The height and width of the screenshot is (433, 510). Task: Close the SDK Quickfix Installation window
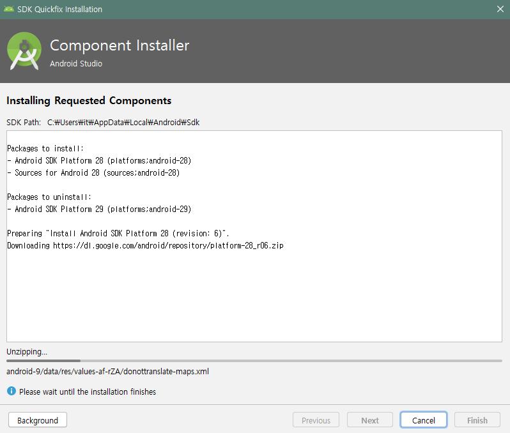point(500,9)
